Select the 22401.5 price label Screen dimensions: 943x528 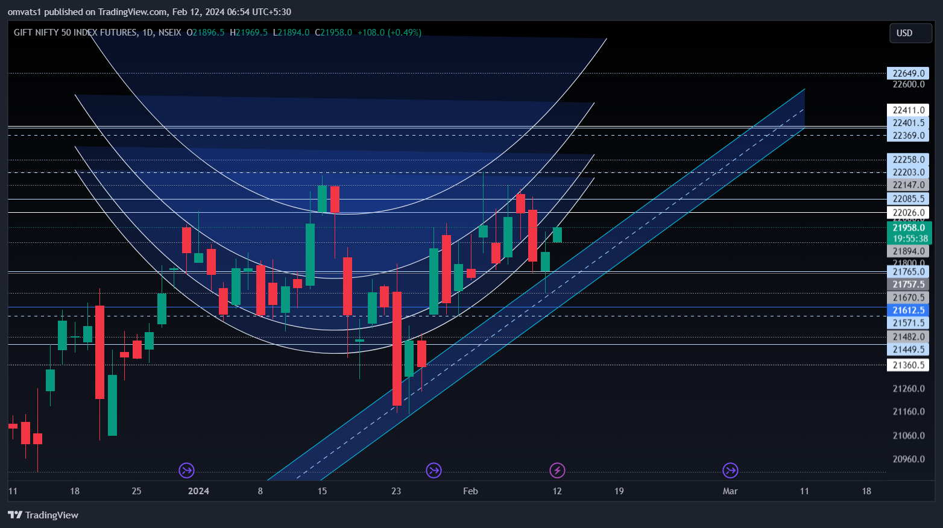(x=908, y=123)
